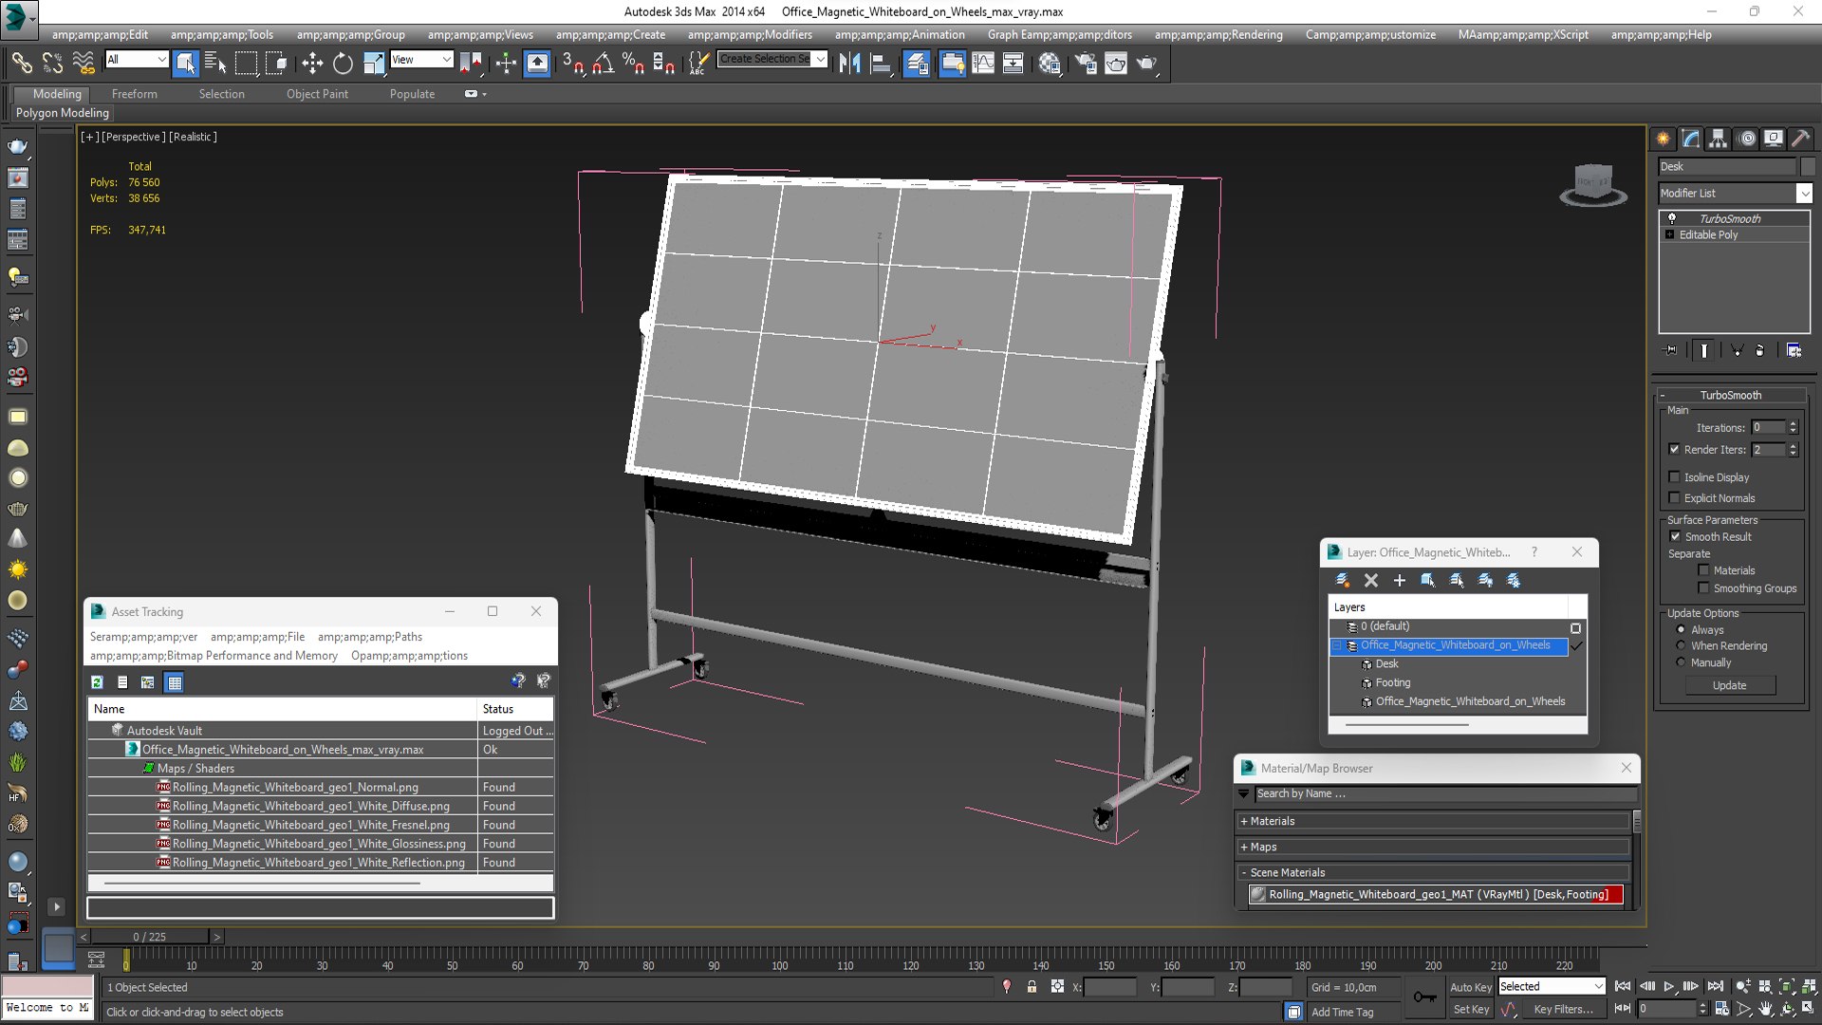
Task: Enable the Isoline Display checkbox
Action: coord(1675,477)
